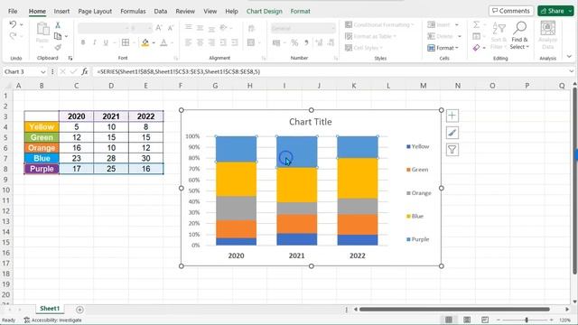Select the Purple legend entry

tap(418, 239)
